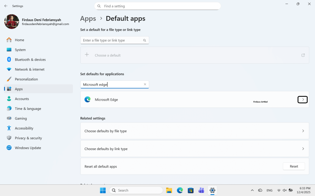Open File Explorer from the taskbar
The height and width of the screenshot is (196, 315).
click(169, 190)
